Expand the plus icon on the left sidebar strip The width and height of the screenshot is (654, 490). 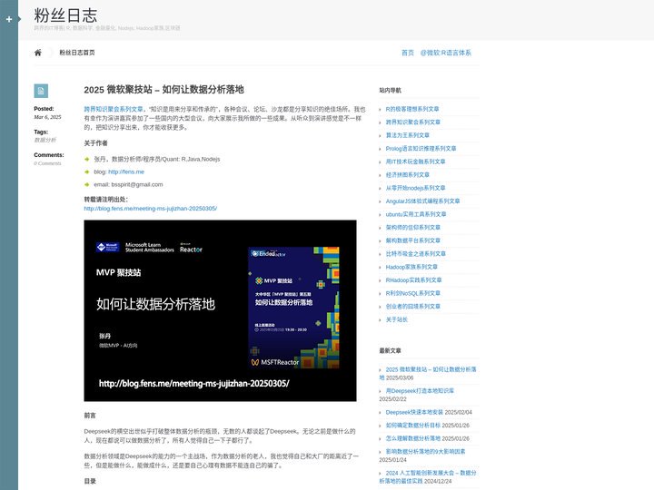coord(9,19)
